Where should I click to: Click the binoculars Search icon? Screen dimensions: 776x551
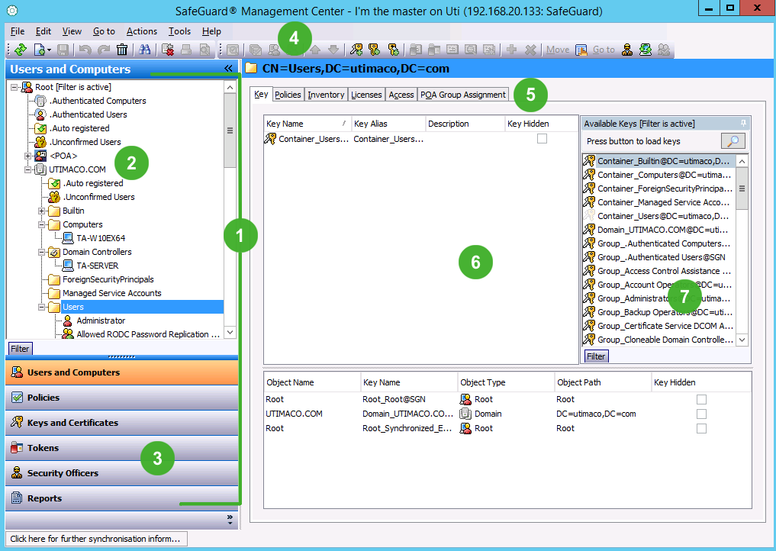[143, 50]
